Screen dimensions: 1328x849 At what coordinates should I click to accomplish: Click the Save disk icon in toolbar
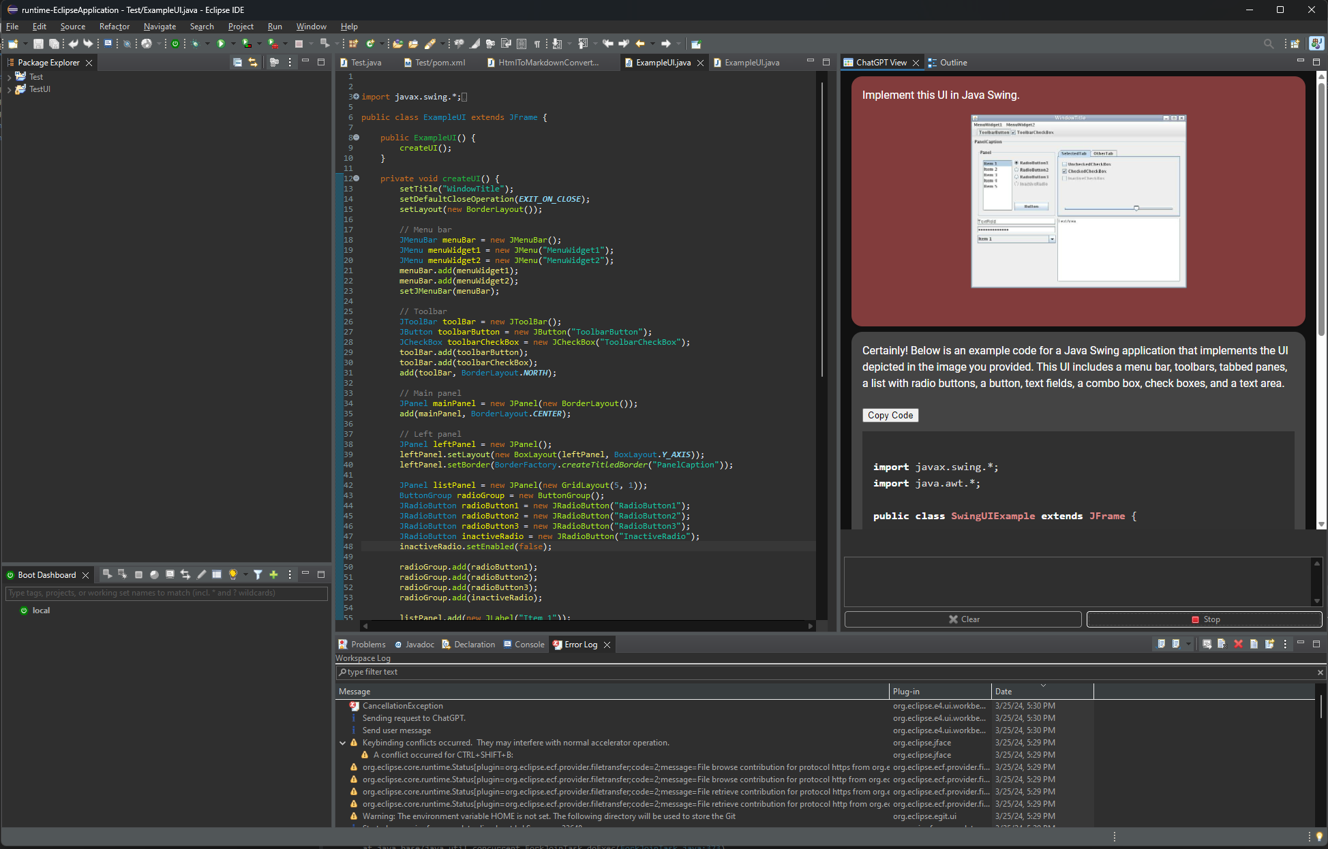tap(38, 44)
